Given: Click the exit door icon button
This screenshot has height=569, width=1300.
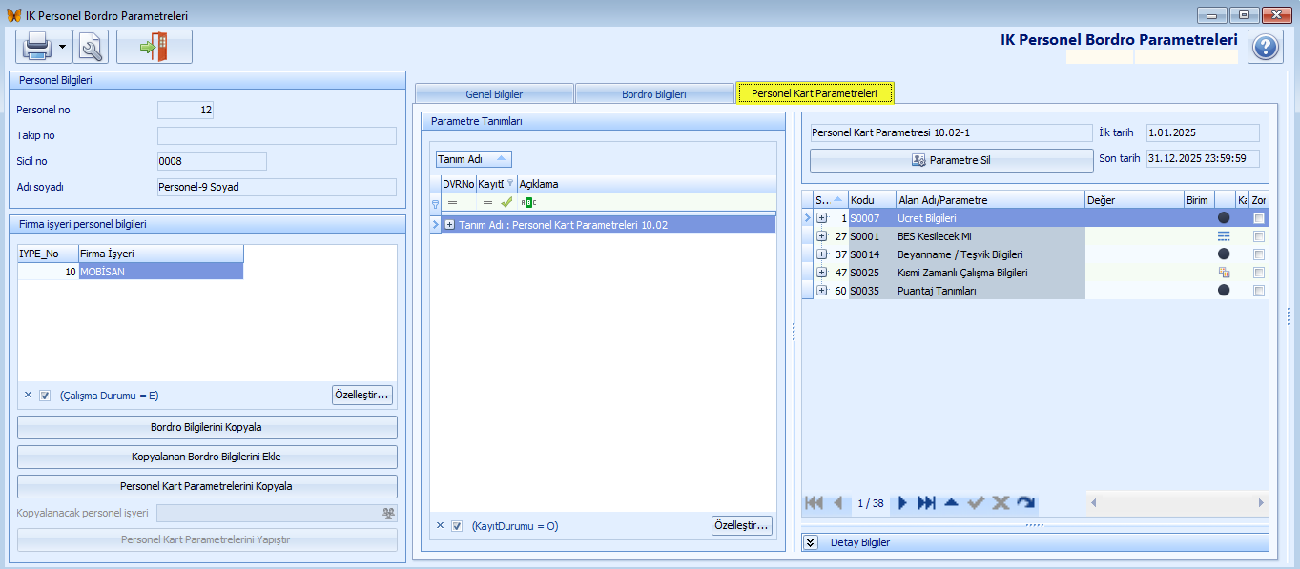Looking at the screenshot, I should [x=154, y=47].
